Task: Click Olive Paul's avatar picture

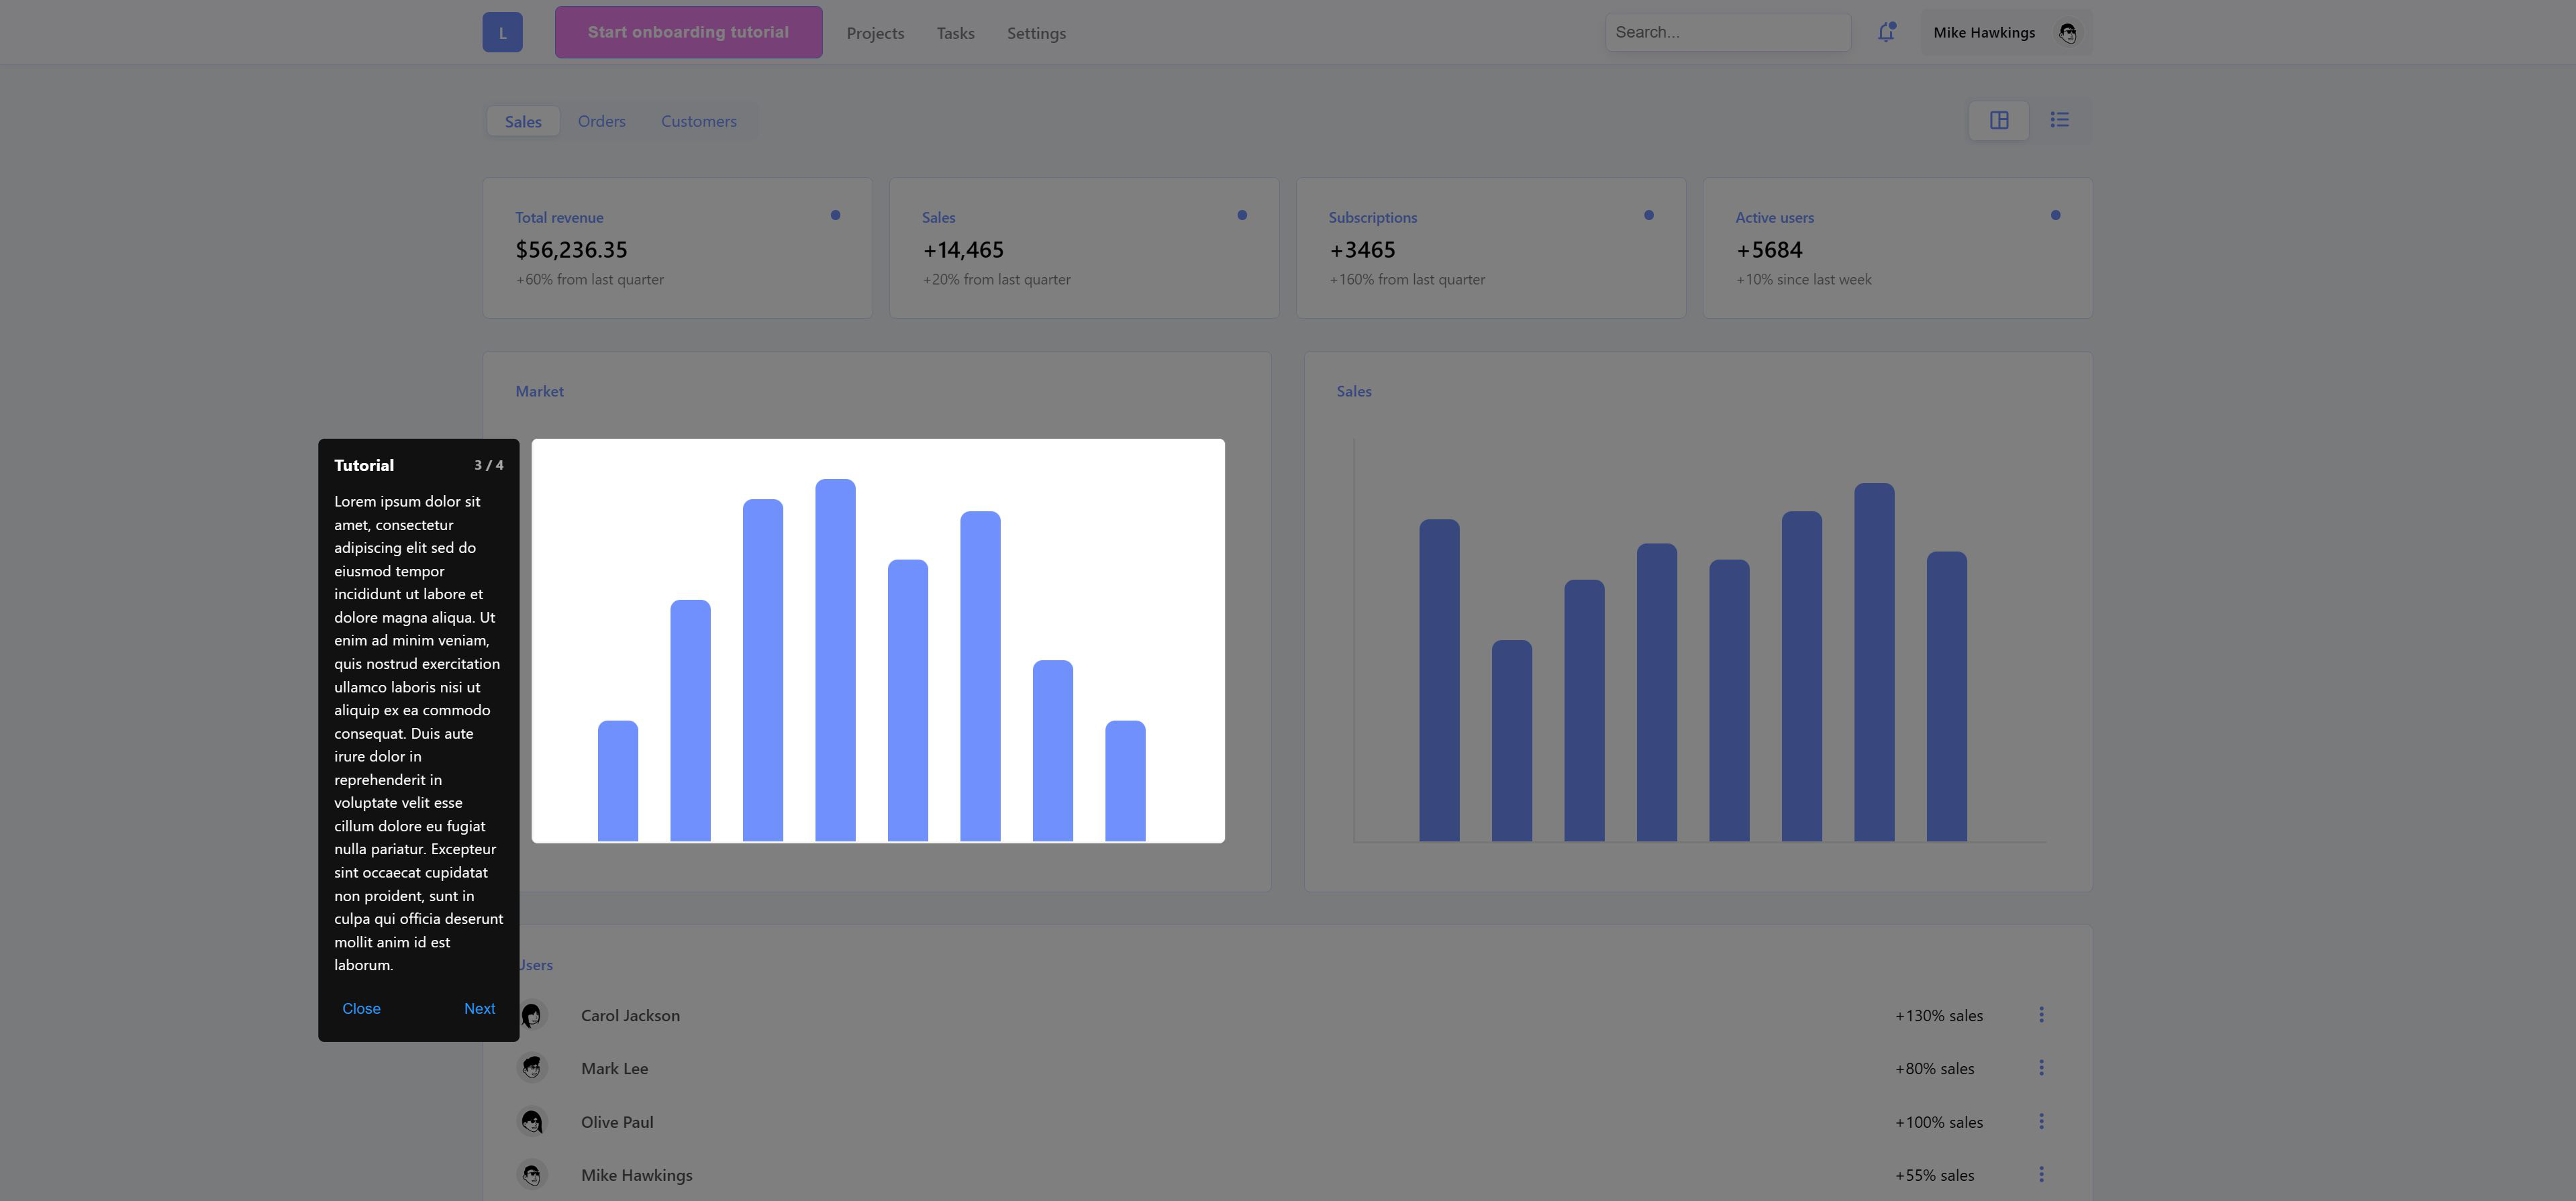Action: [x=532, y=1122]
